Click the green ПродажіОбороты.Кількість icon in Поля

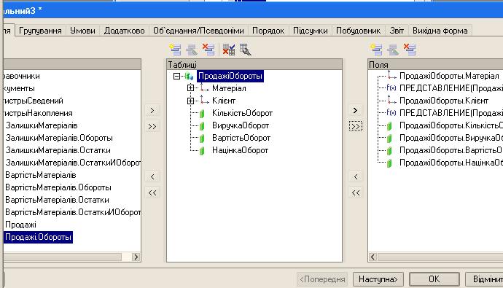[389, 125]
